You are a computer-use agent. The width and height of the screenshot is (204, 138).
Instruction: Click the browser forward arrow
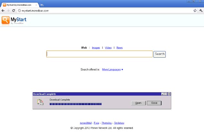pos(8,11)
